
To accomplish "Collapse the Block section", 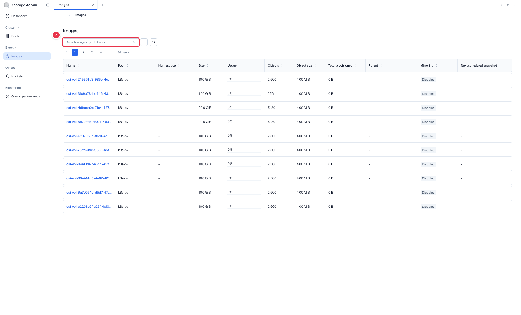I will pyautogui.click(x=11, y=48).
